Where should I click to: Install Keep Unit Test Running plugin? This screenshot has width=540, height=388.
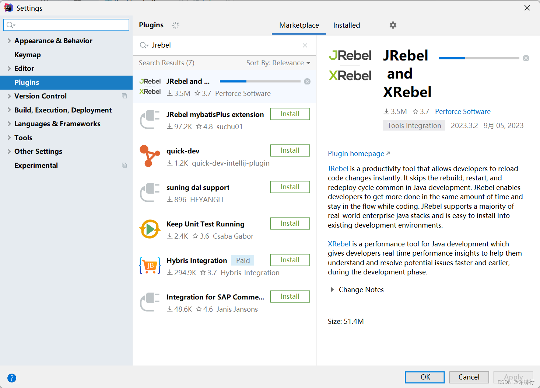[290, 224]
